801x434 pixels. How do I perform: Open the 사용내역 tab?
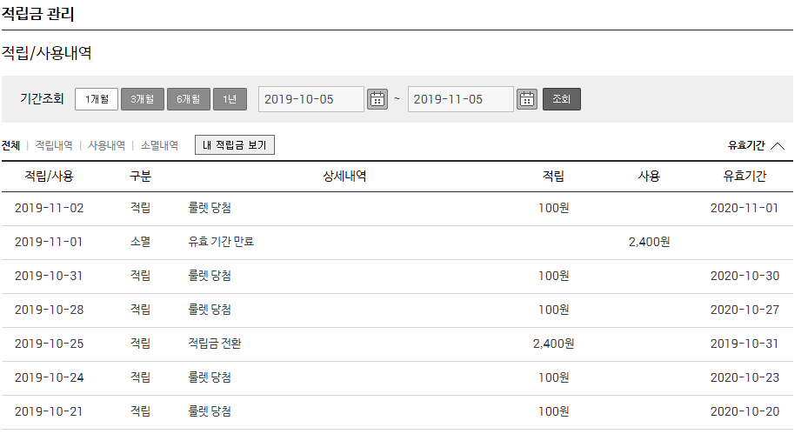(106, 145)
